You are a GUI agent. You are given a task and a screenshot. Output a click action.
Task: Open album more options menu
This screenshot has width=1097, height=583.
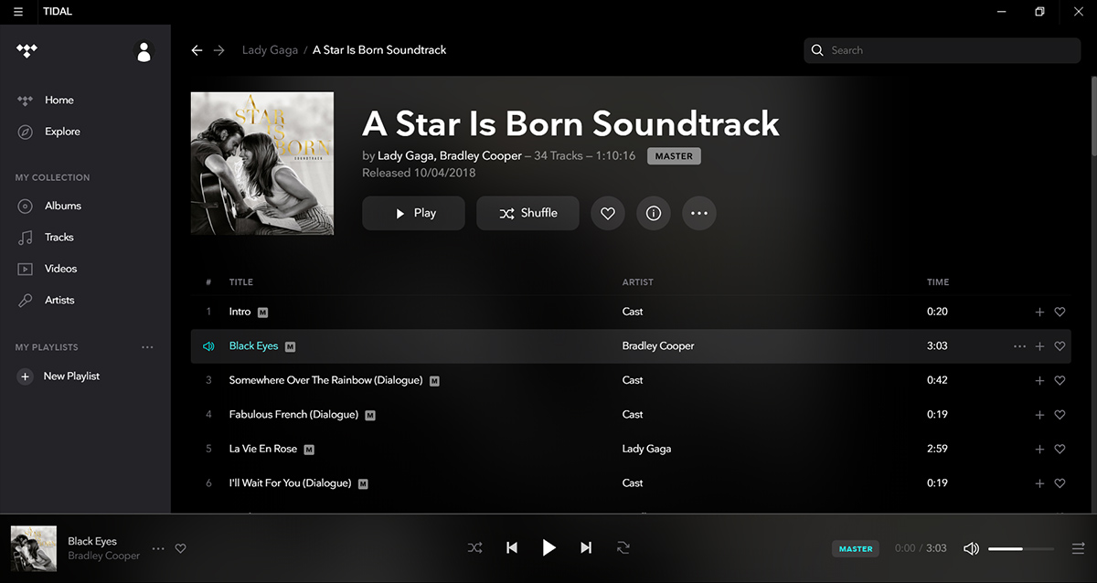(x=699, y=213)
